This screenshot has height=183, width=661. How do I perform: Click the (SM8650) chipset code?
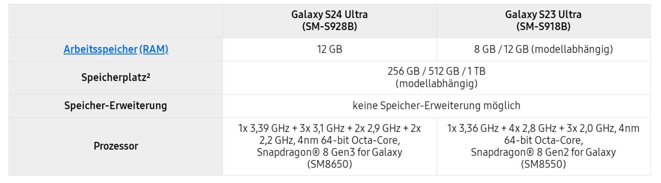(x=330, y=164)
